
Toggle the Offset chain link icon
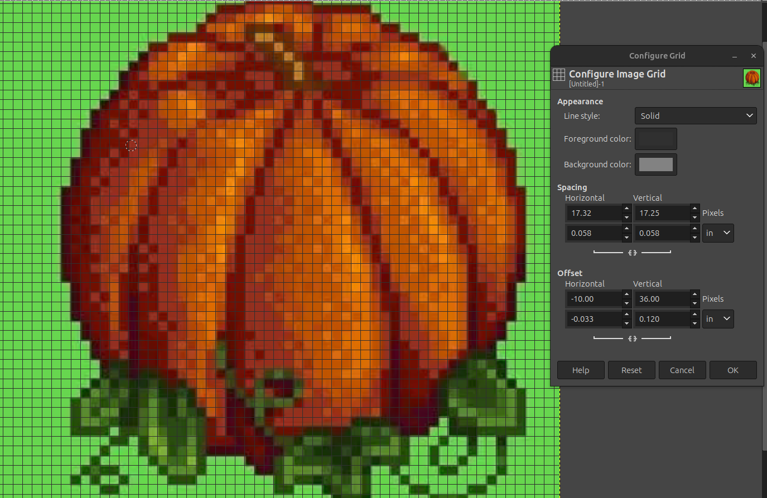pos(632,339)
